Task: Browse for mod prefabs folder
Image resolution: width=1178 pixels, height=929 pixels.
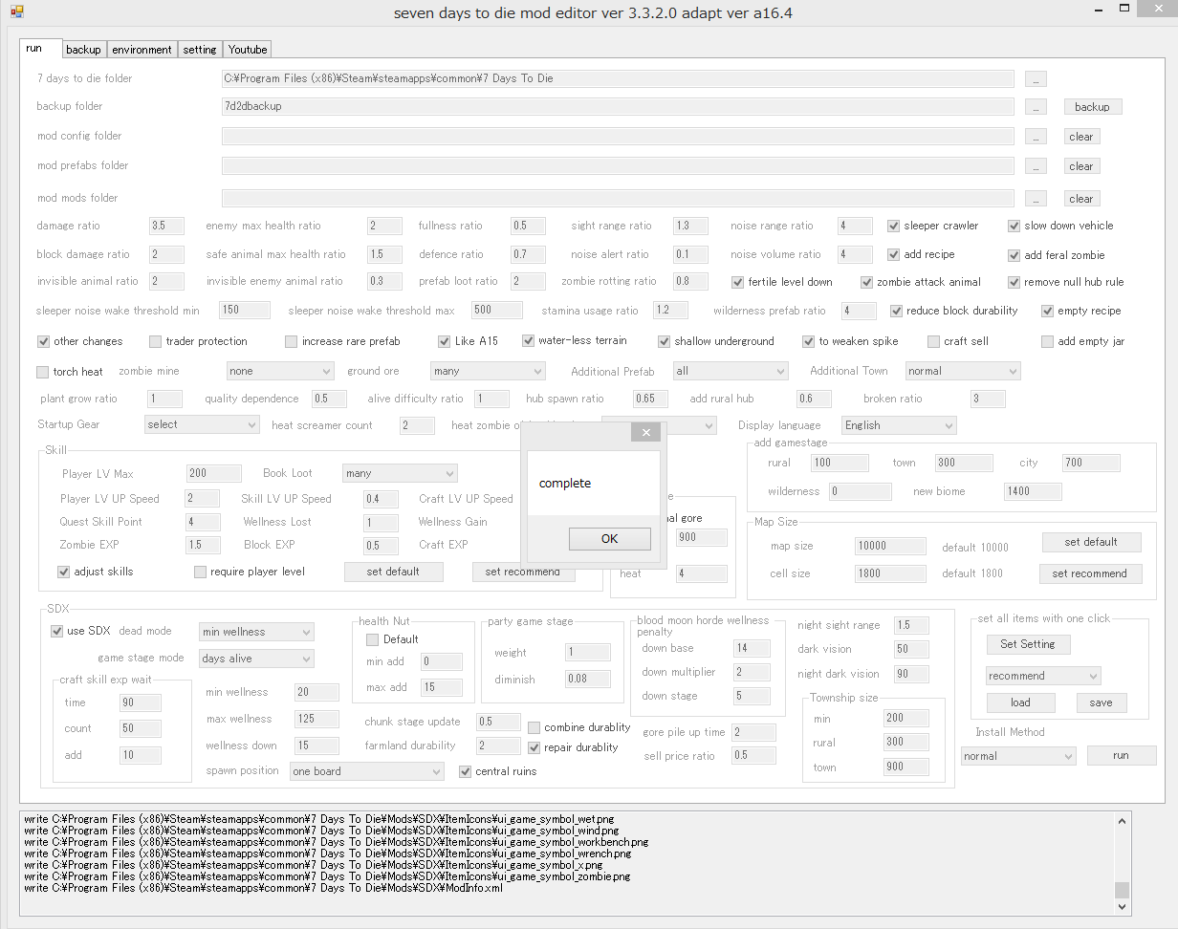Action: click(1036, 166)
